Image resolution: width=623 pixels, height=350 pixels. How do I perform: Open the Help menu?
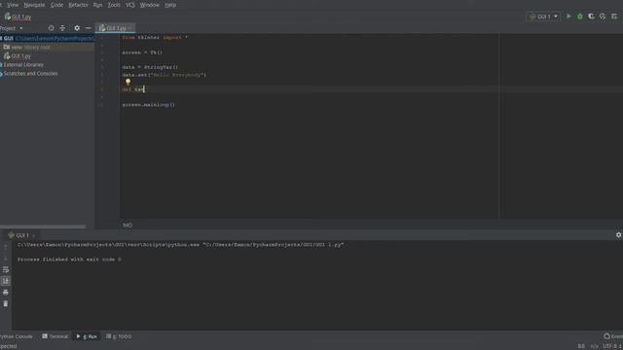(x=170, y=5)
